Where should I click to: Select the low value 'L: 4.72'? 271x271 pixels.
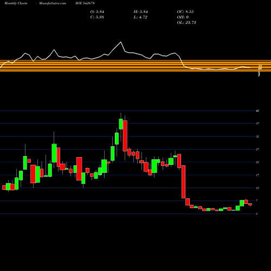point(140,17)
